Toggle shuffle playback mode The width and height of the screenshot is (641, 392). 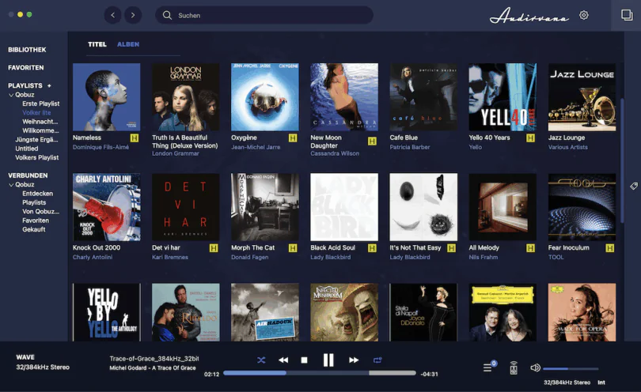[x=261, y=360]
